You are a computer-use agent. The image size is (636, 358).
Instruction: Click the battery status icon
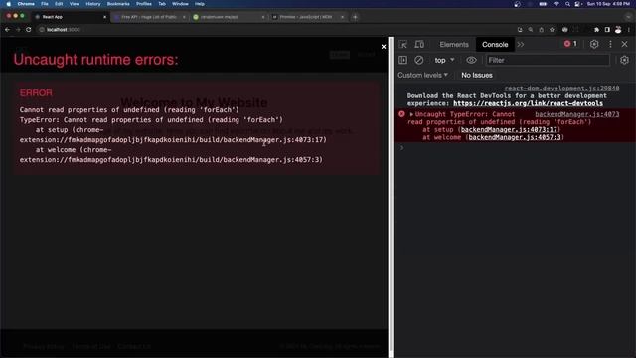tap(543, 4)
